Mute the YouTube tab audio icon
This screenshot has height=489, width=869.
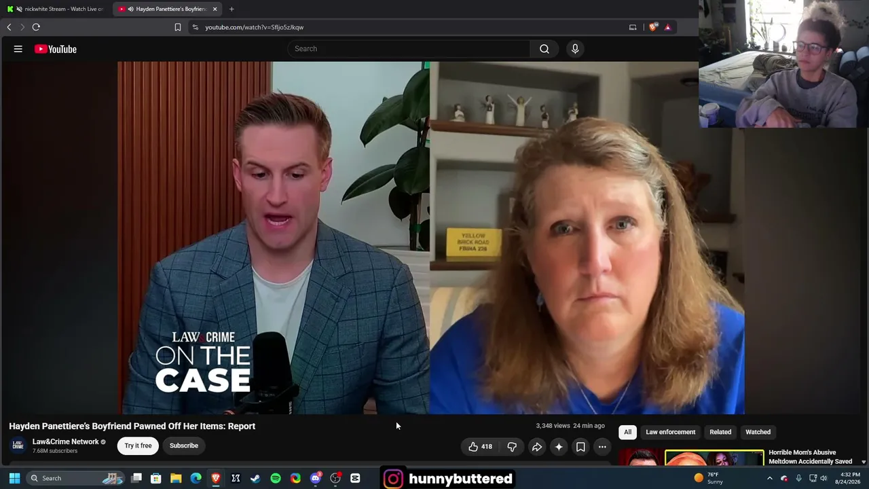(130, 9)
